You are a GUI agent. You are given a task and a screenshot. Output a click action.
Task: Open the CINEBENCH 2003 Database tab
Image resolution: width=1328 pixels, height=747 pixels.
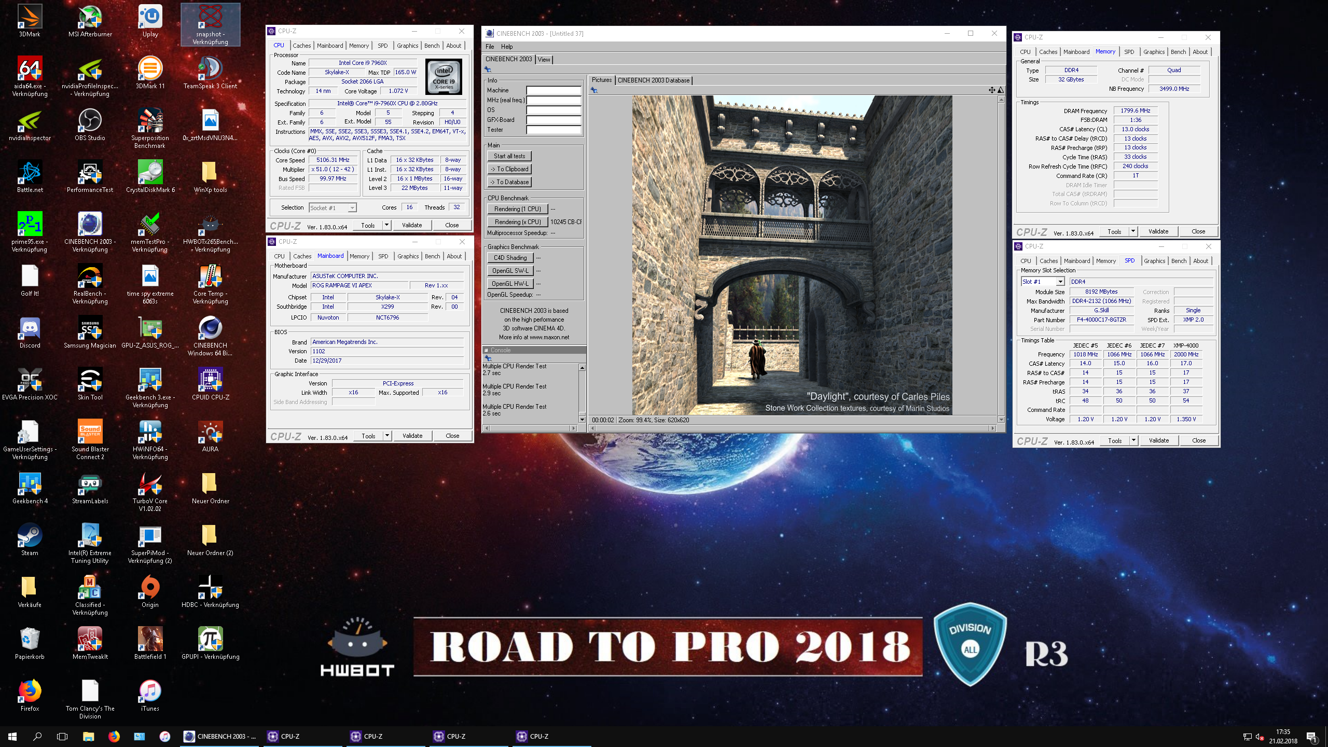point(654,80)
